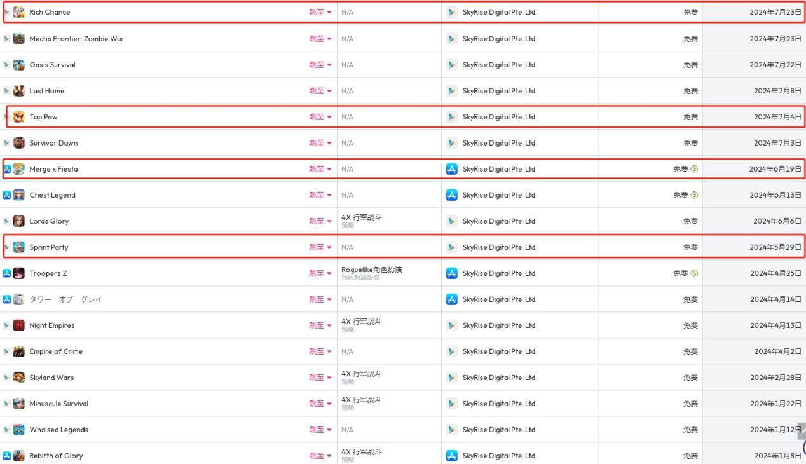Open the Oasis Survival app name link
Viewport: 806px width, 464px height.
coord(52,65)
